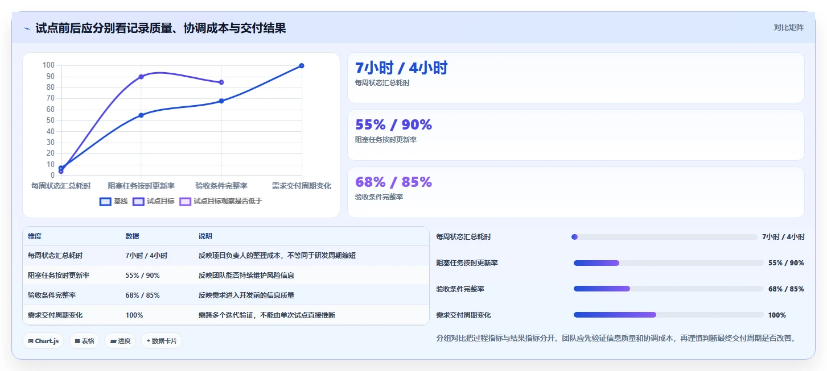
Task: Click chart axis label 需求交付周期变化
Action: coord(302,186)
